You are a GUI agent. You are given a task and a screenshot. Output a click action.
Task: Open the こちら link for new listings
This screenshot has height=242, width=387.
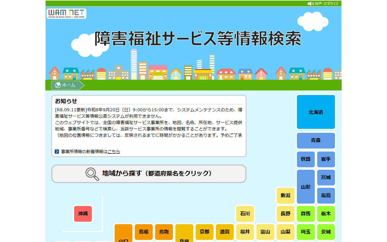[114, 152]
